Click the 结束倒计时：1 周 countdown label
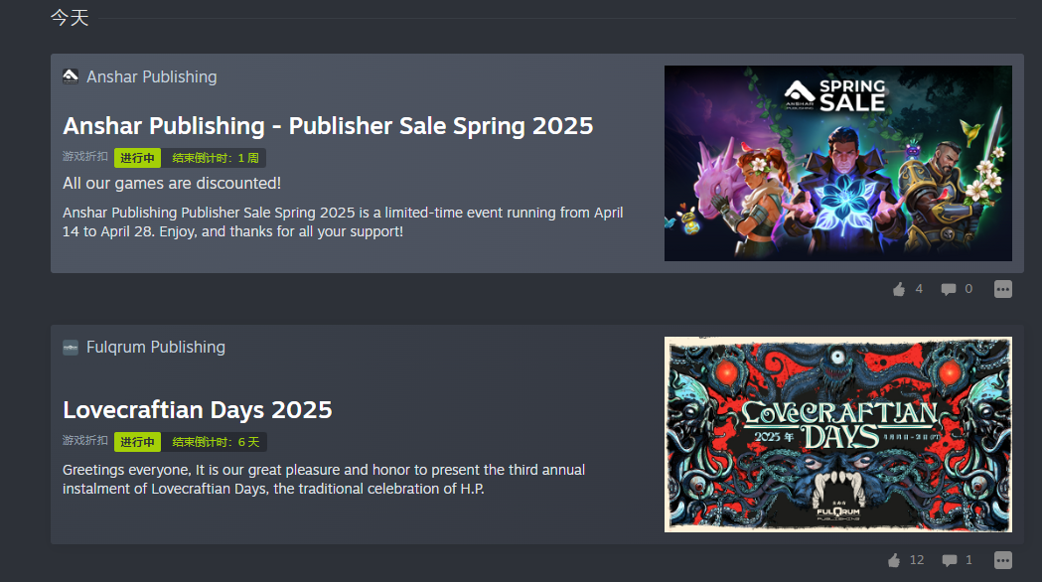This screenshot has width=1042, height=582. click(216, 158)
